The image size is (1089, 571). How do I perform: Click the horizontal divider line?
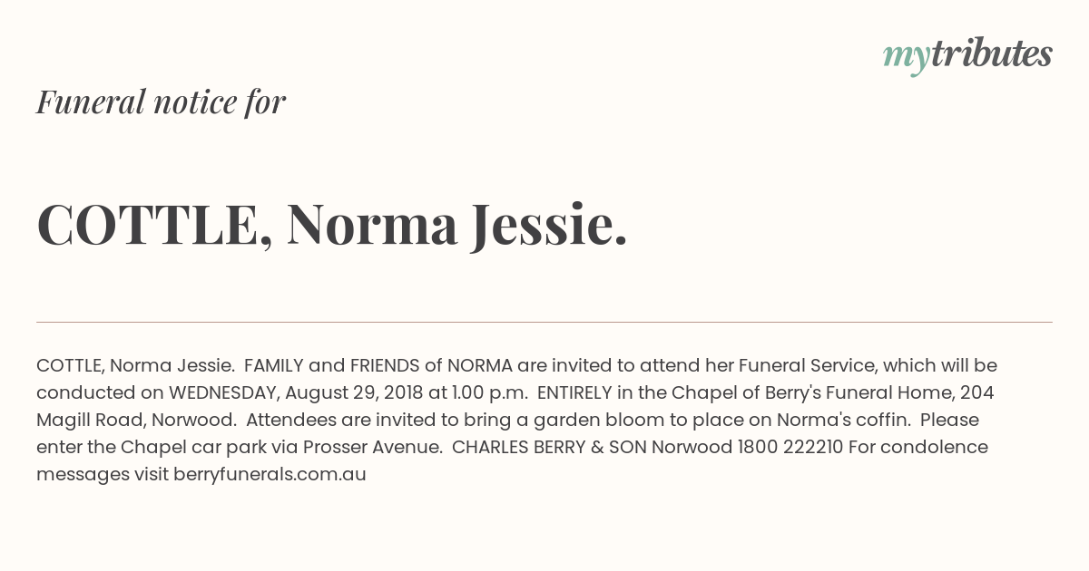coord(544,322)
